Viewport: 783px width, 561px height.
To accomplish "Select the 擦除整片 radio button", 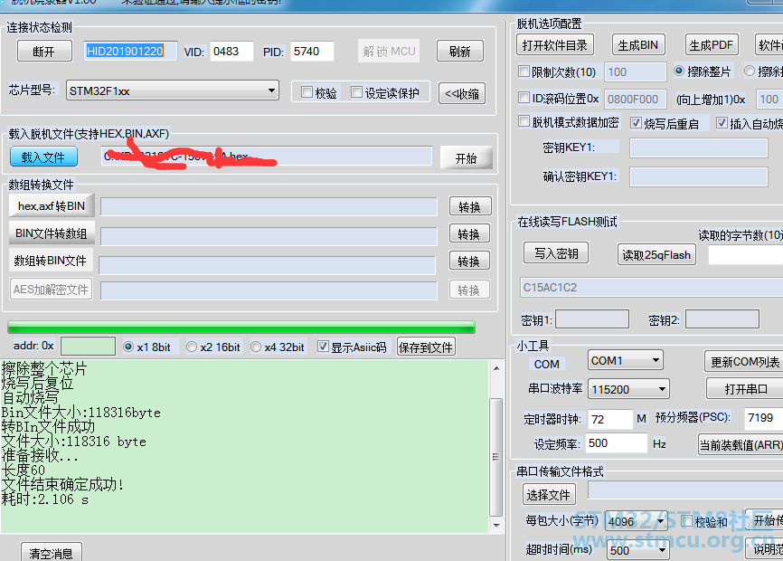I will point(680,71).
